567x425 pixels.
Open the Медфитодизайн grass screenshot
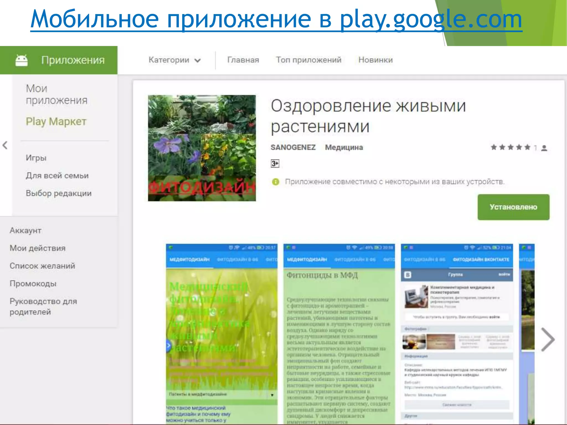click(221, 334)
